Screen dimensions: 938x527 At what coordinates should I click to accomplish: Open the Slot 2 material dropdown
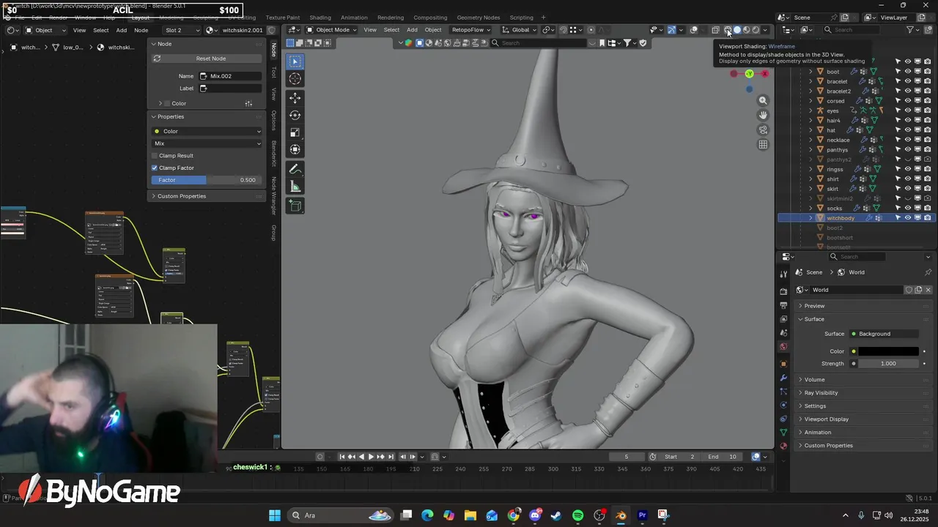[x=182, y=30]
